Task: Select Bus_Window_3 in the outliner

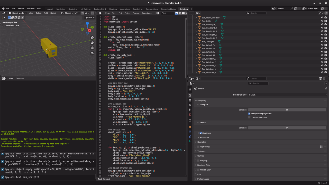Action: coord(209,66)
